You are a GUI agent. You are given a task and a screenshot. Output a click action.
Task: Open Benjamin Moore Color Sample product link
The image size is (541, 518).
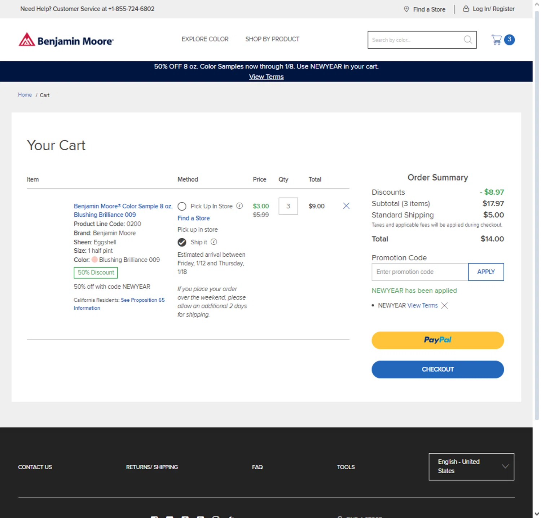coord(123,211)
